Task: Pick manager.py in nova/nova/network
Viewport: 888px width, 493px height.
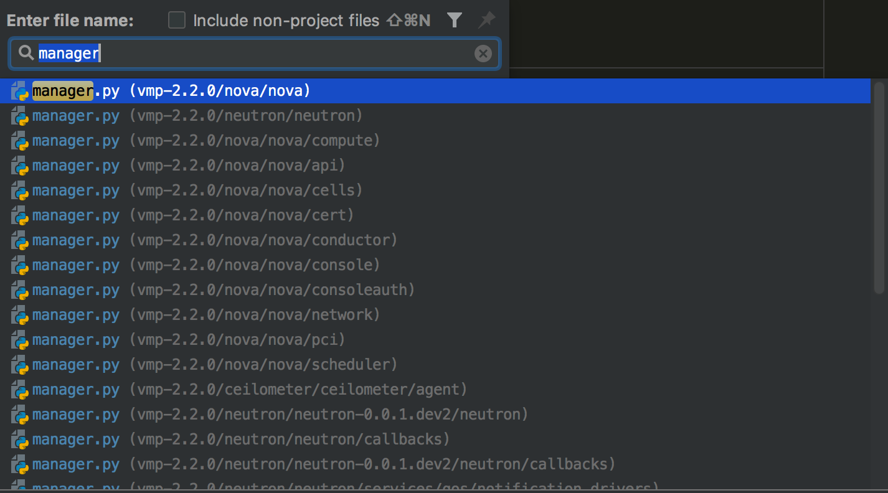Action: [205, 315]
